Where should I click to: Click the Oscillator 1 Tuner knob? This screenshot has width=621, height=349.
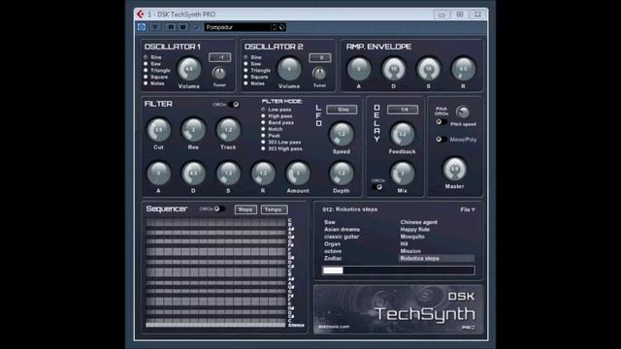219,74
